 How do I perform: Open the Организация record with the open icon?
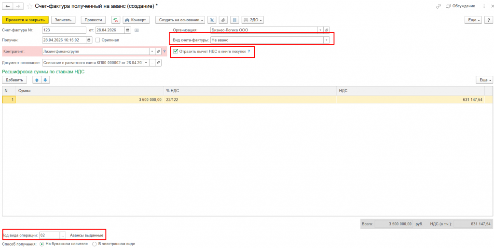click(x=327, y=30)
